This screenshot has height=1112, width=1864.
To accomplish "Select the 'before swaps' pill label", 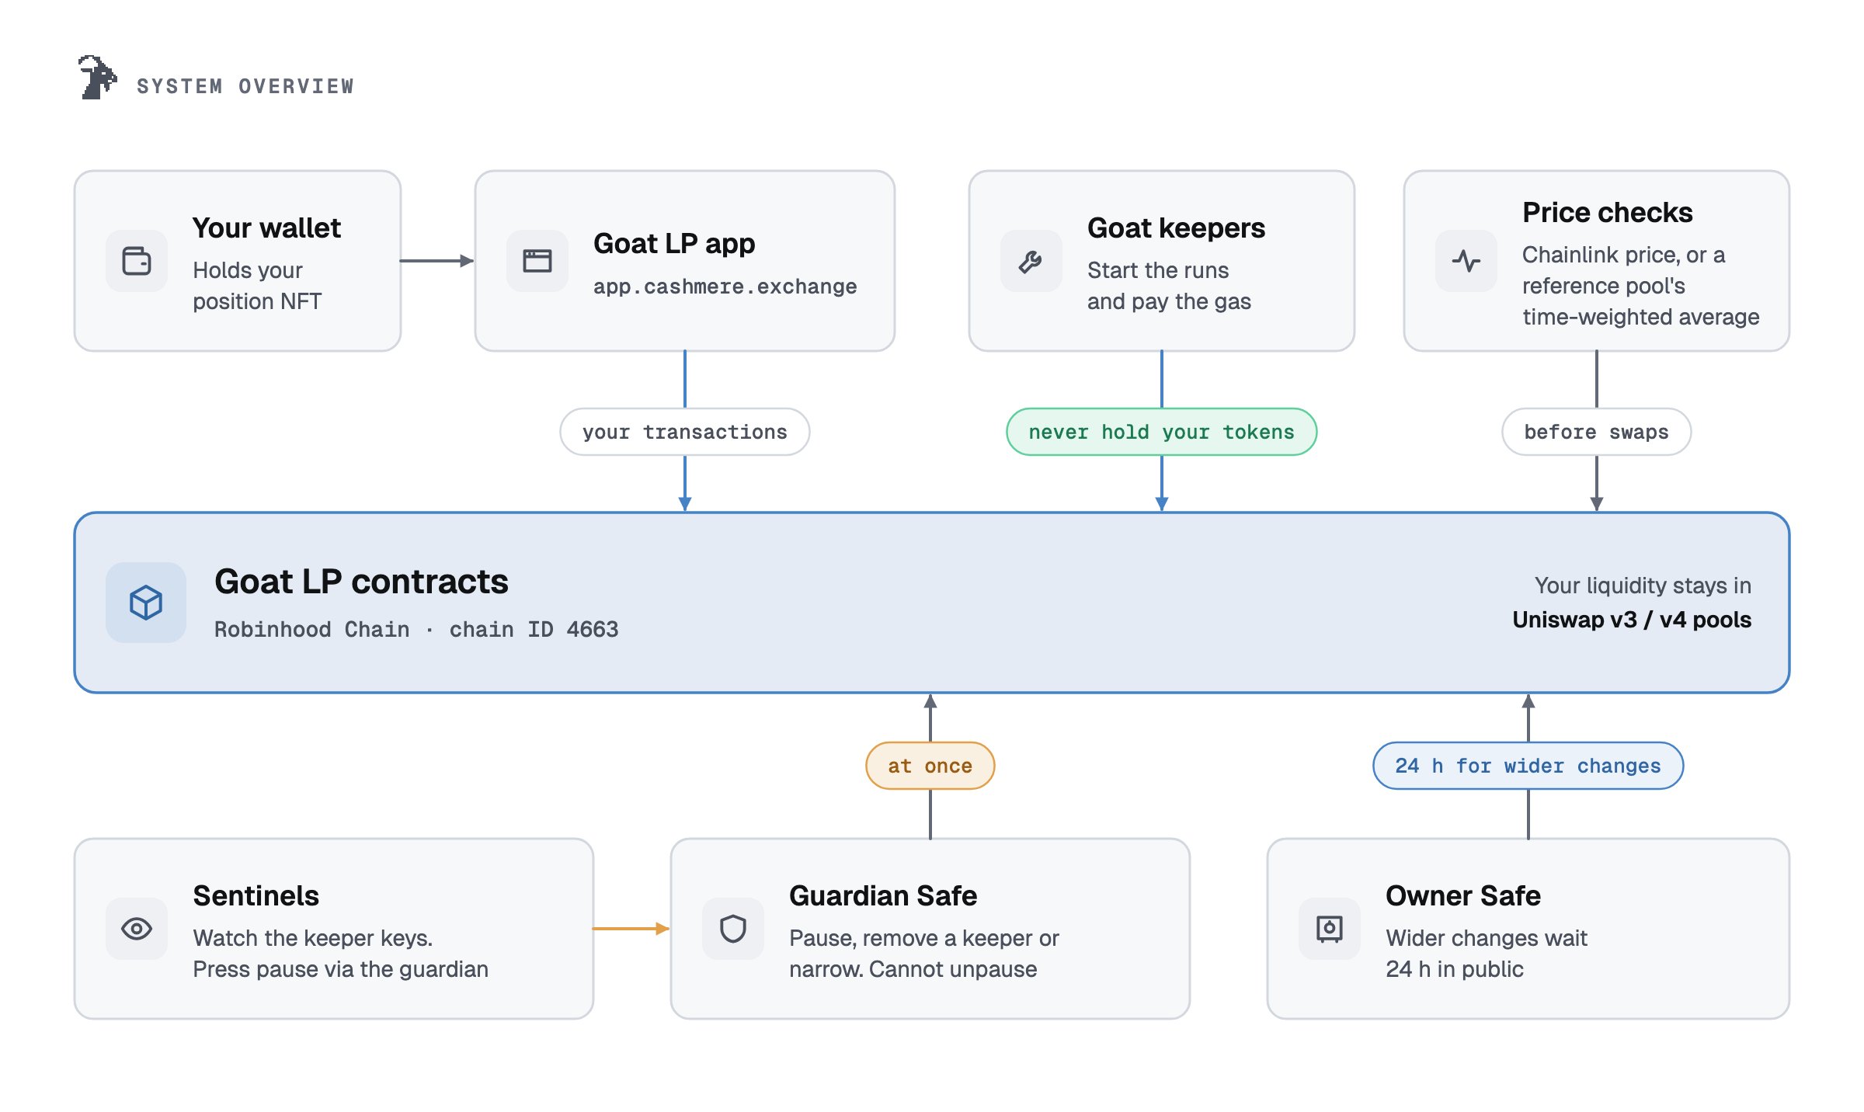I will [x=1597, y=432].
